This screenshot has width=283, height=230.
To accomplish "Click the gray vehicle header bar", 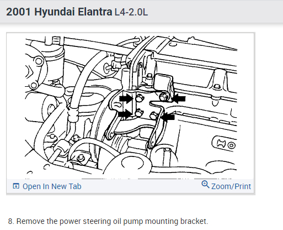I will pos(141,12).
